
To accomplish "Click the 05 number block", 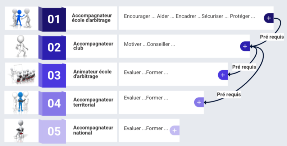I will pyautogui.click(x=54, y=131).
